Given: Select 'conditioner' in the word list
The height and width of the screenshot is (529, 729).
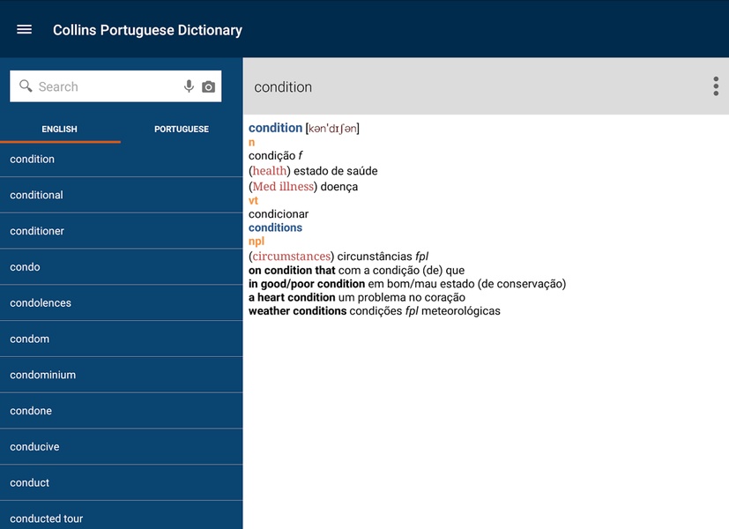Looking at the screenshot, I should pos(122,231).
